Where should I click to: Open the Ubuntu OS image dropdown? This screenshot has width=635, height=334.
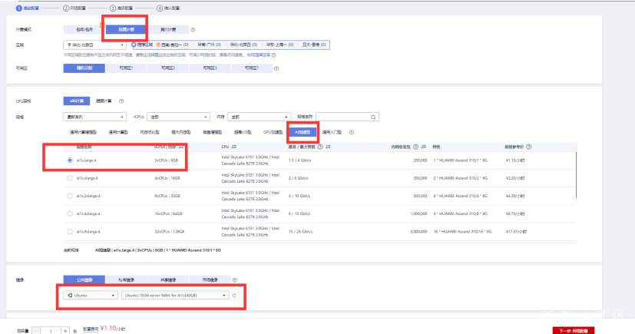tap(91, 296)
